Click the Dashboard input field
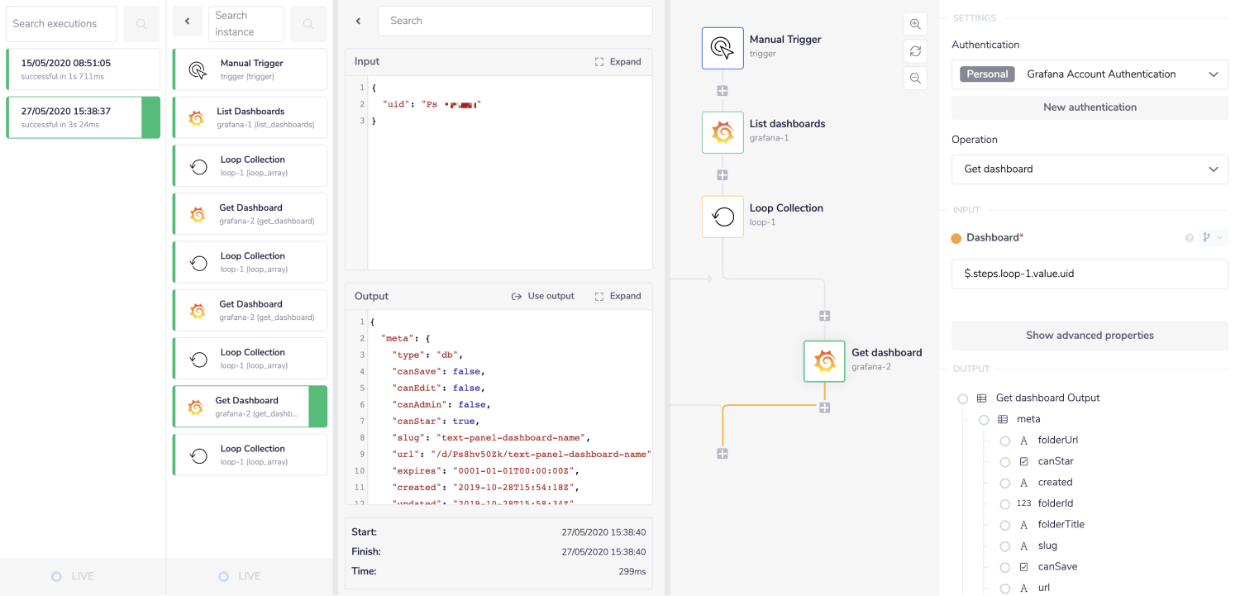This screenshot has height=596, width=1240. (1090, 274)
